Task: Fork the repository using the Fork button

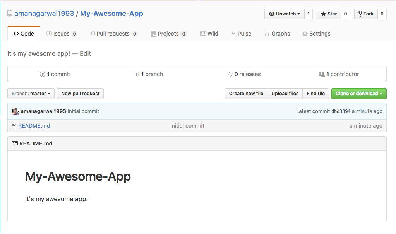Action: point(366,14)
